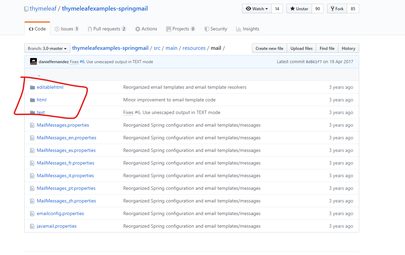Open MailMessages_en.properties file
Viewport: 405px width, 255px height.
pyautogui.click(x=67, y=138)
